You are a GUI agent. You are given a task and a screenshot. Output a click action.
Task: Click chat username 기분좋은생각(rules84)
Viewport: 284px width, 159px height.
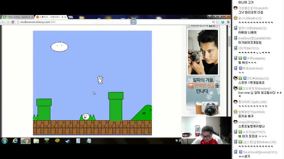pyautogui.click(x=253, y=8)
